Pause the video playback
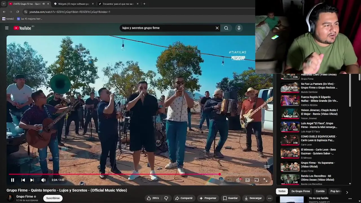 coord(12,180)
